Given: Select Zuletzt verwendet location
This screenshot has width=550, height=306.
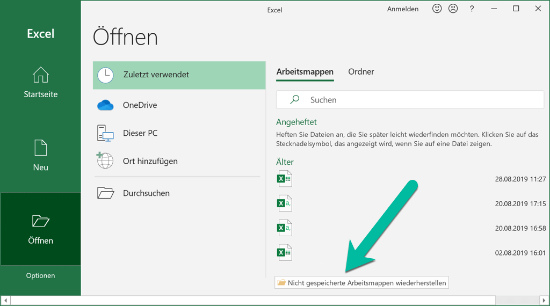Looking at the screenshot, I should pyautogui.click(x=179, y=75).
